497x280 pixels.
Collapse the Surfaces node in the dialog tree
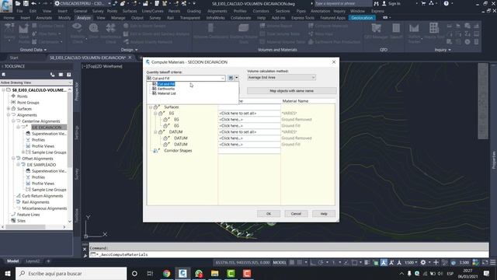click(151, 107)
